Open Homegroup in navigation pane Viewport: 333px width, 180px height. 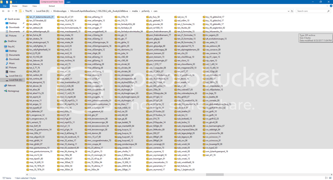click(13, 91)
